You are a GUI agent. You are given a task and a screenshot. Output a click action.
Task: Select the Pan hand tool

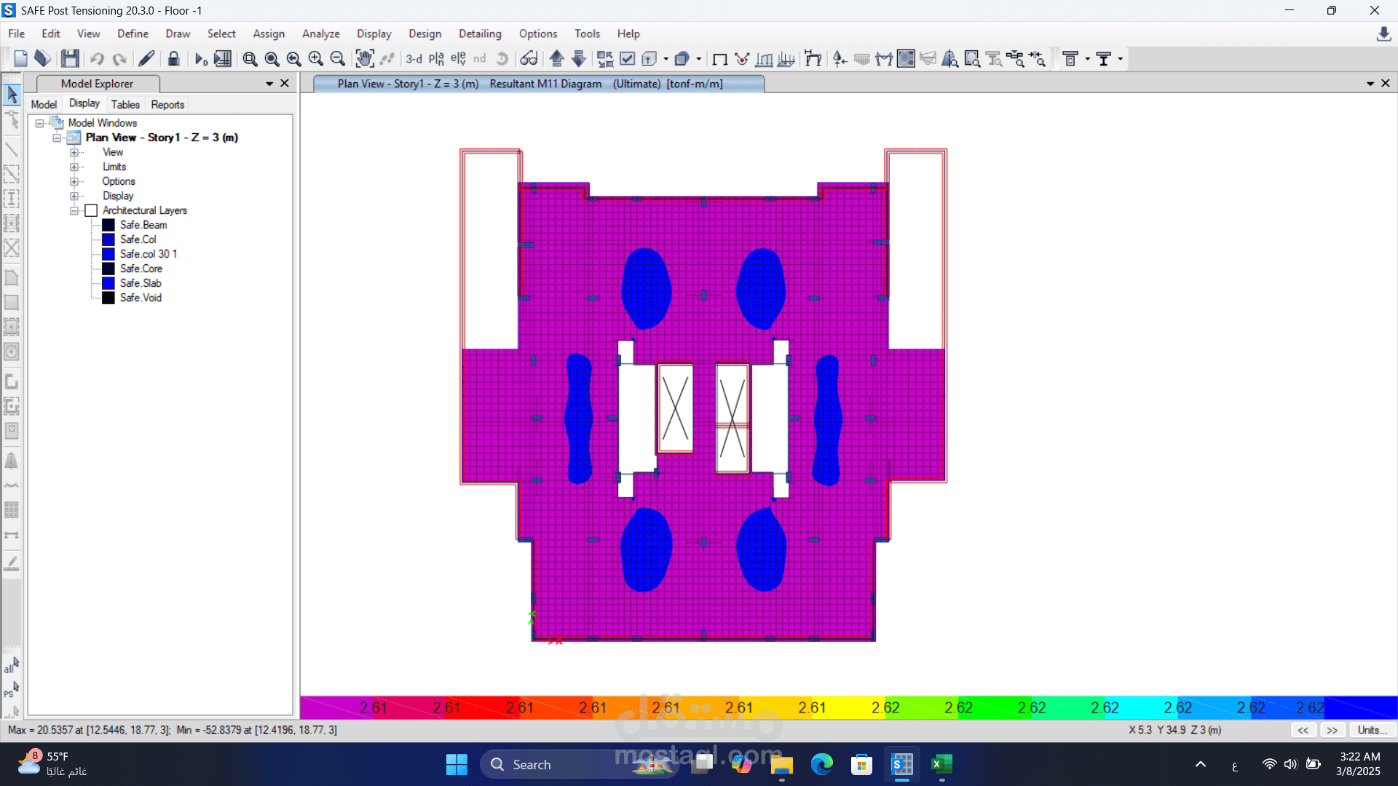[364, 59]
